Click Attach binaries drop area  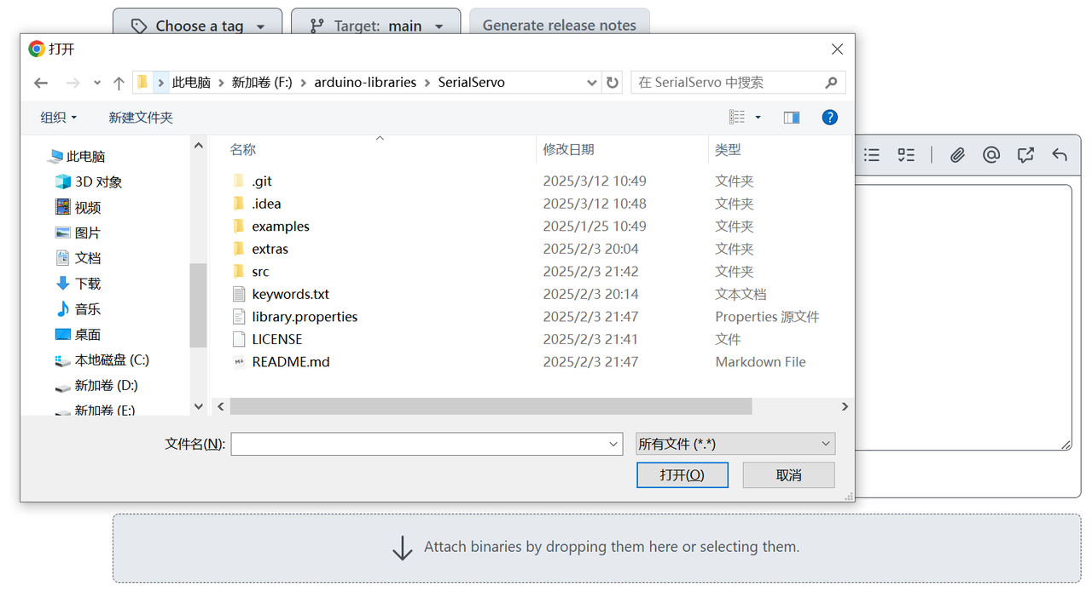pos(597,548)
